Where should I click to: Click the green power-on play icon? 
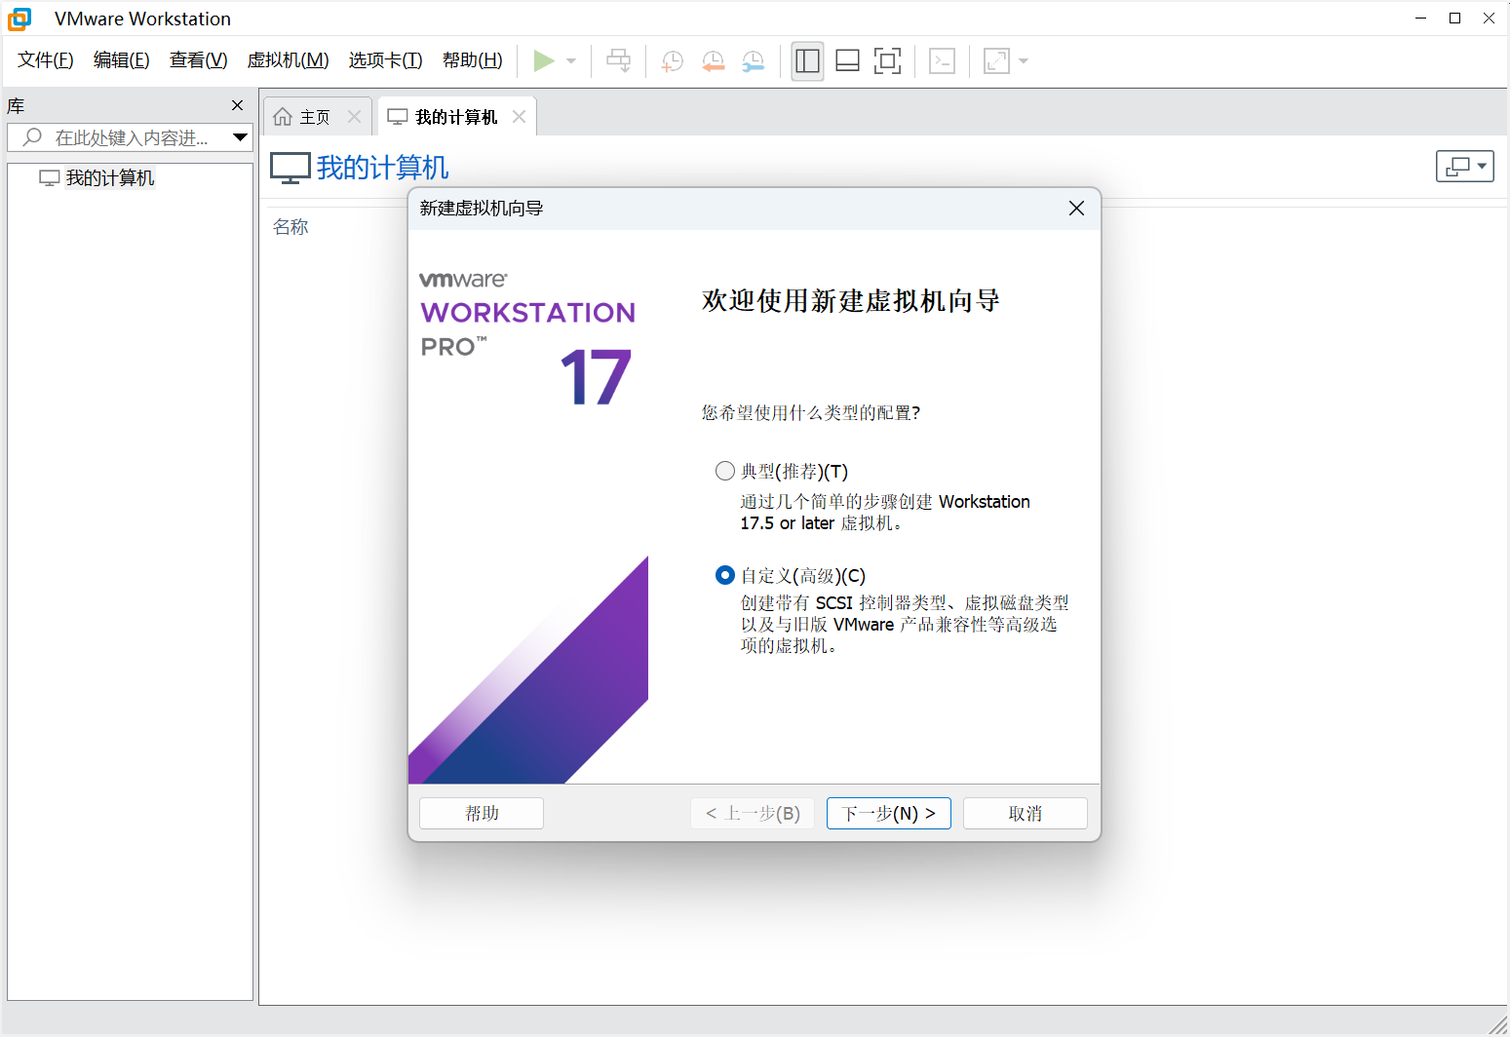tap(544, 61)
